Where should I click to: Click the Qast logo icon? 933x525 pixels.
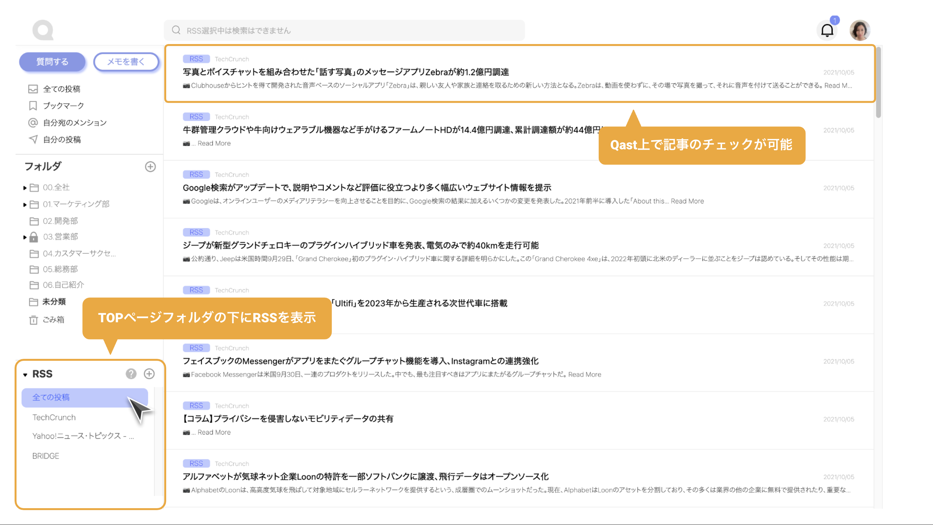(x=43, y=30)
